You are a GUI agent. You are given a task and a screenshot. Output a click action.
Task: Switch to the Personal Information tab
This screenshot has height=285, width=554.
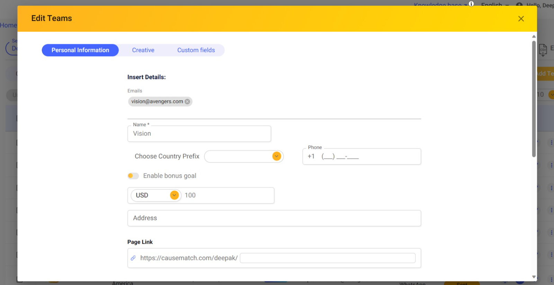[80, 50]
